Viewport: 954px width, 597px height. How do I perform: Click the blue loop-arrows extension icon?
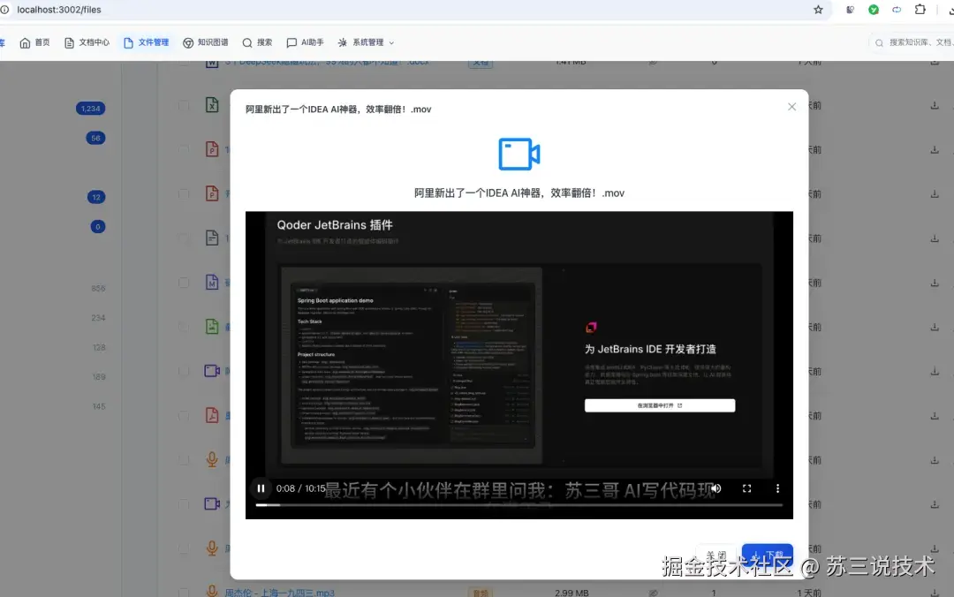point(897,10)
